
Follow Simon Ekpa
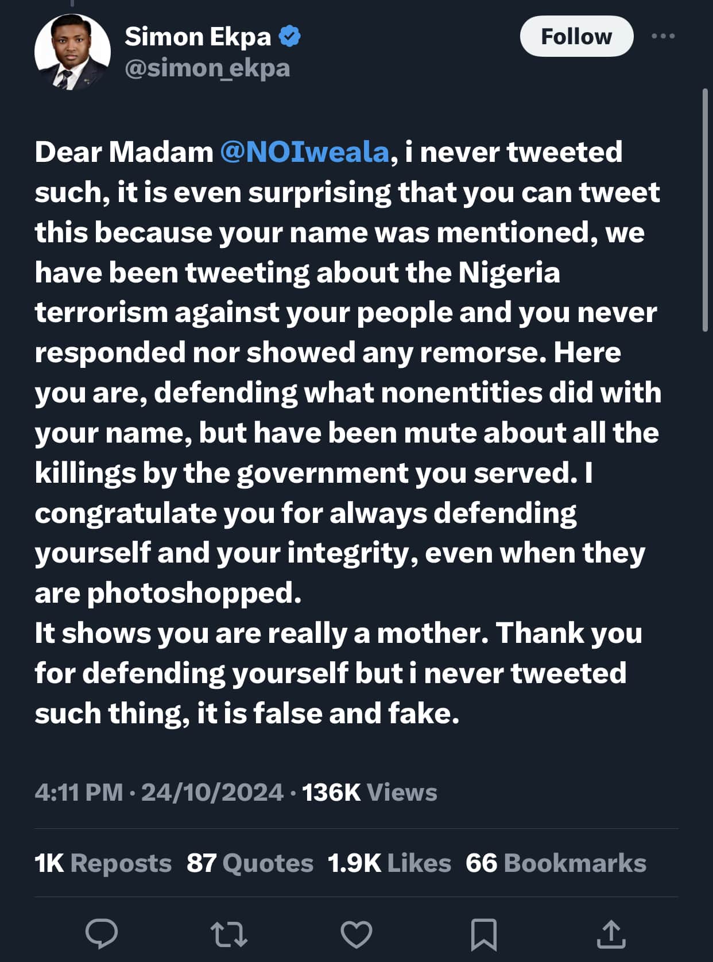tap(576, 36)
